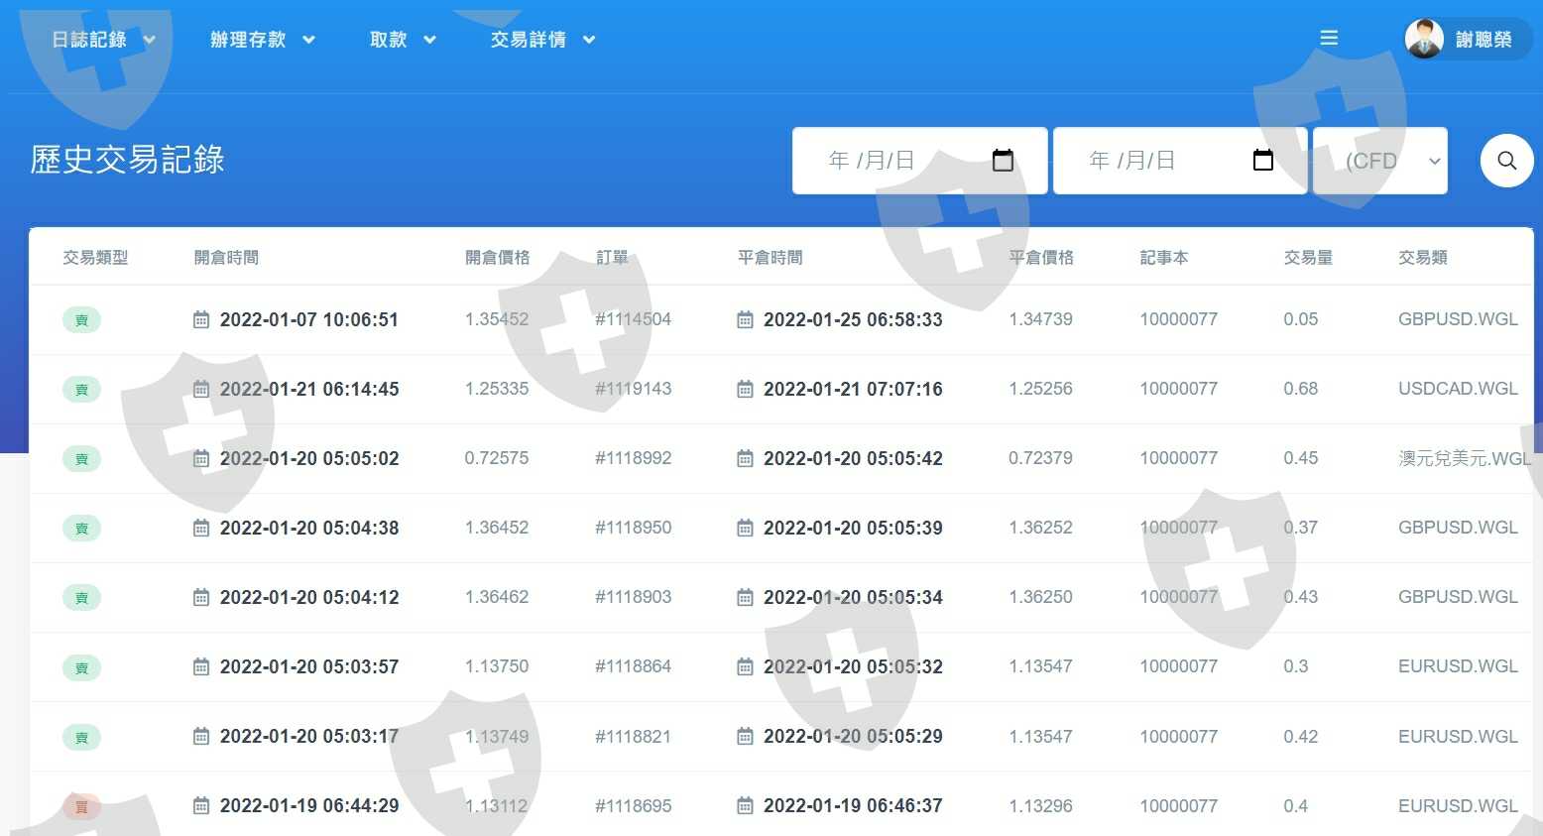Click the 謝聰榮 profile name
1543x836 pixels.
pyautogui.click(x=1484, y=40)
